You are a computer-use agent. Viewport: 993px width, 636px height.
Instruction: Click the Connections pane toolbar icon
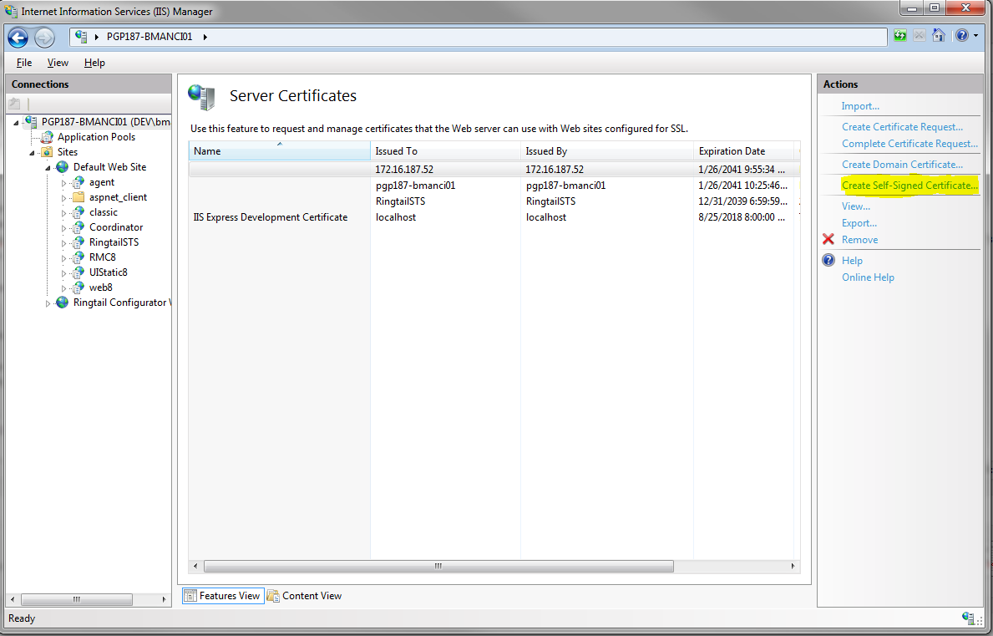point(14,104)
